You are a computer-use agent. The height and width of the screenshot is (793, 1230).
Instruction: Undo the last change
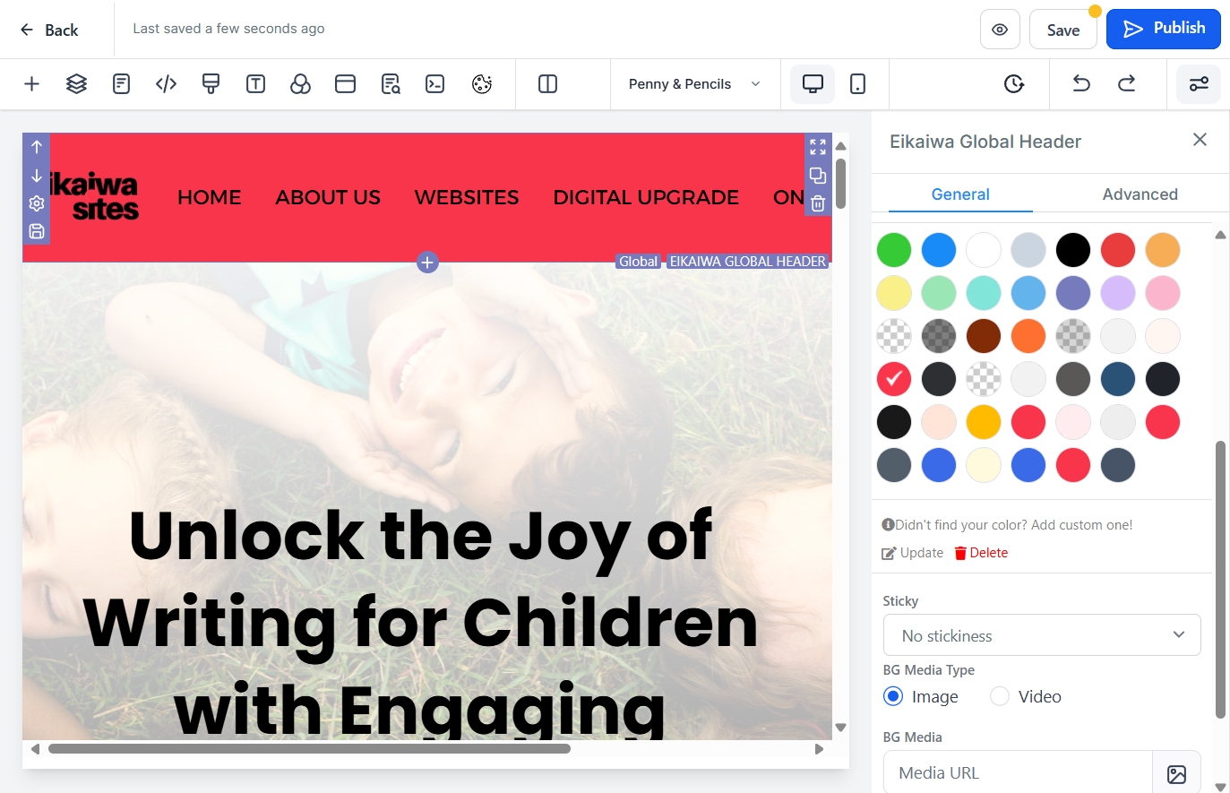pos(1081,84)
